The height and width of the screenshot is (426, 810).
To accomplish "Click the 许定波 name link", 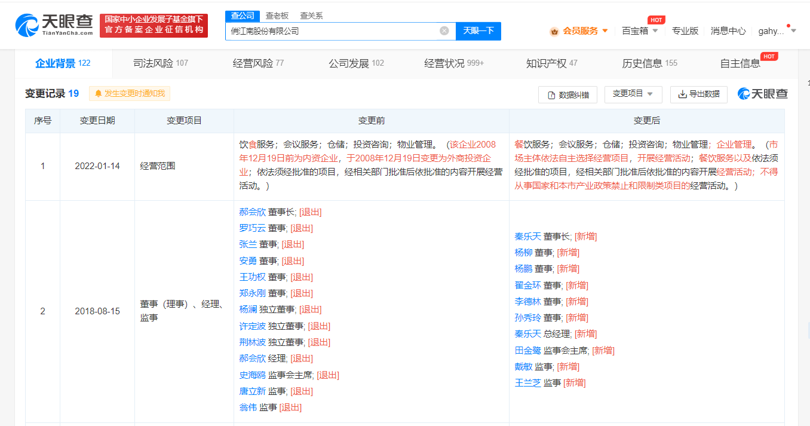I will tap(252, 326).
